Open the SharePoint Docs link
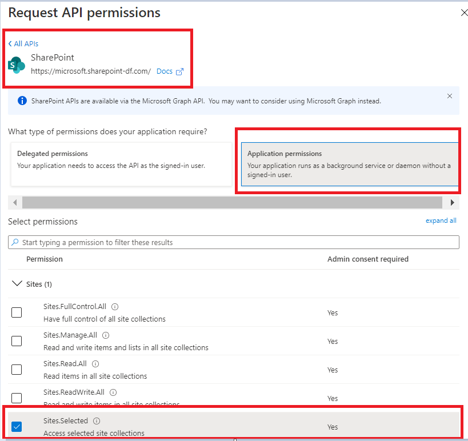This screenshot has width=468, height=441. pyautogui.click(x=165, y=71)
